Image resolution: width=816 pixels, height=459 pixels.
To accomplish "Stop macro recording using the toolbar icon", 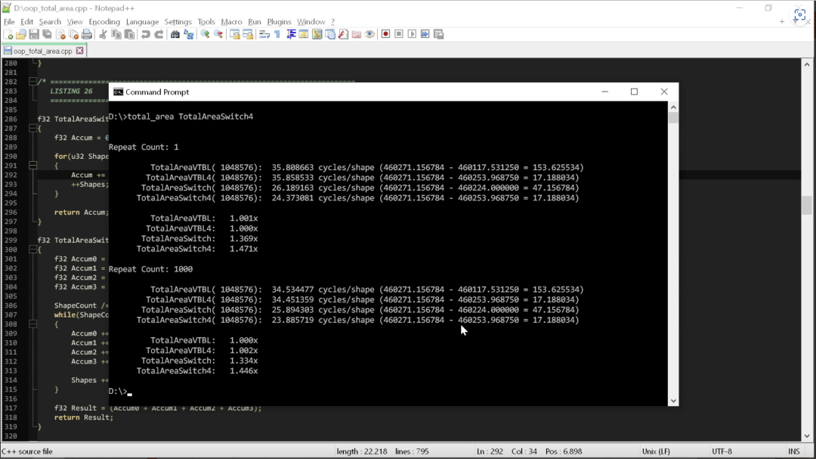I will [x=399, y=34].
